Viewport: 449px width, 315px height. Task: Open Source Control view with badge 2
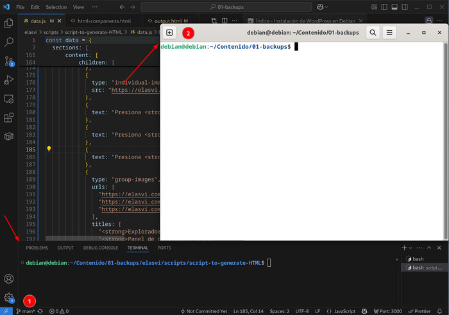[x=8, y=61]
